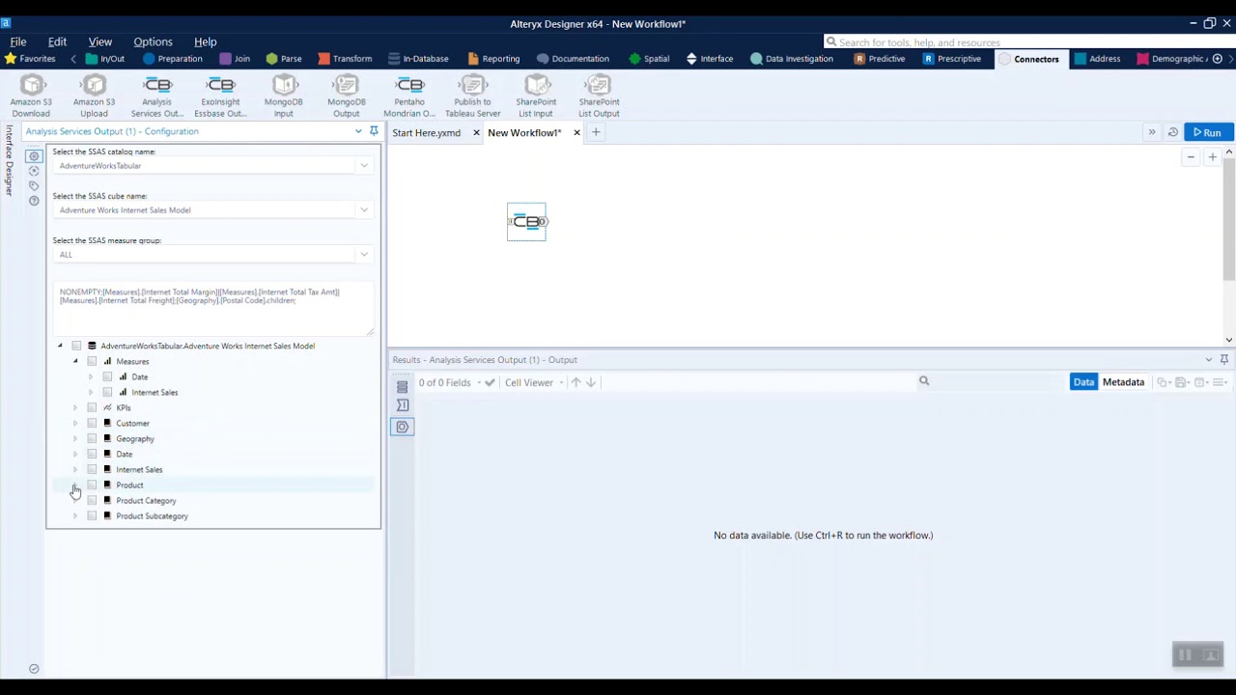Expand the Geography tree node
Screen dimensions: 1236x695
click(75, 438)
